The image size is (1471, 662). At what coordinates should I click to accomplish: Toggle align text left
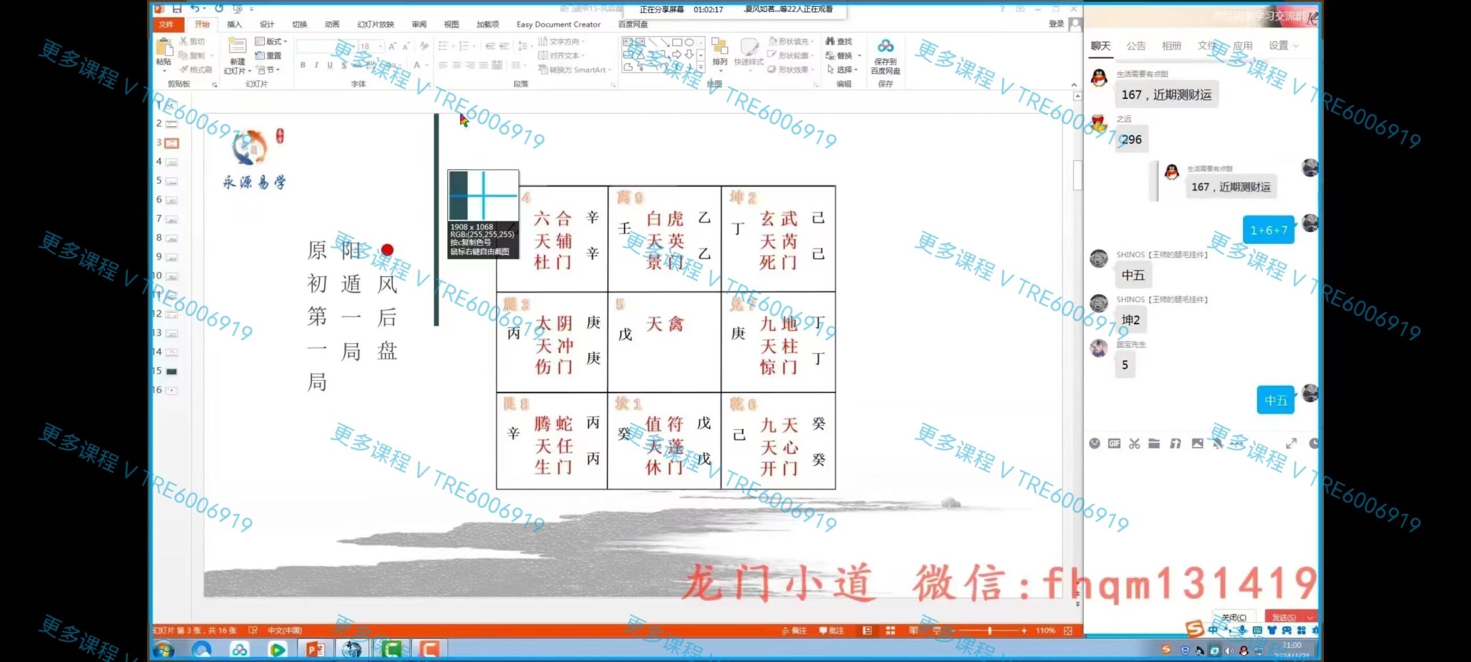pos(443,65)
